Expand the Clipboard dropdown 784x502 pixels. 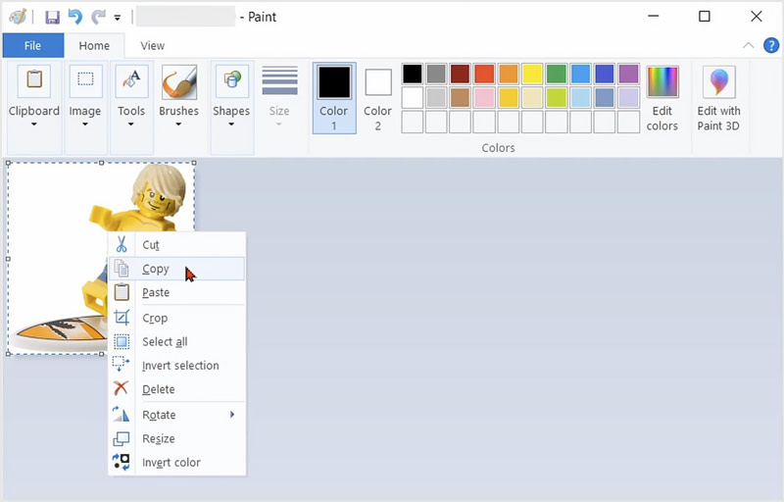(34, 124)
